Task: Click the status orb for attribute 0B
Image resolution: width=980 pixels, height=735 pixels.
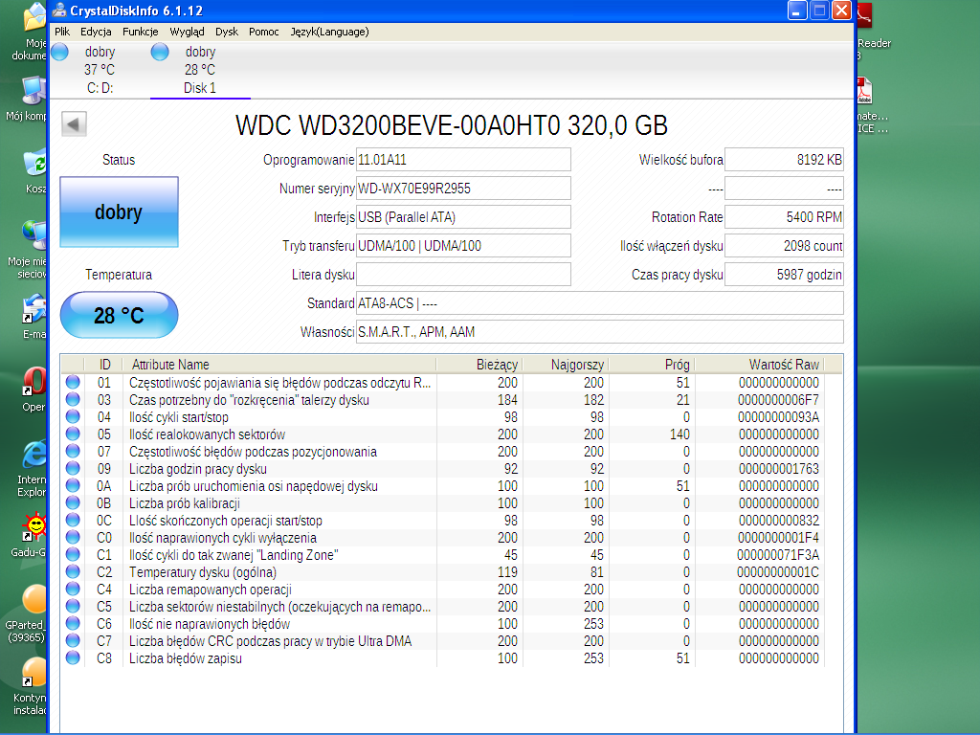Action: tap(73, 502)
